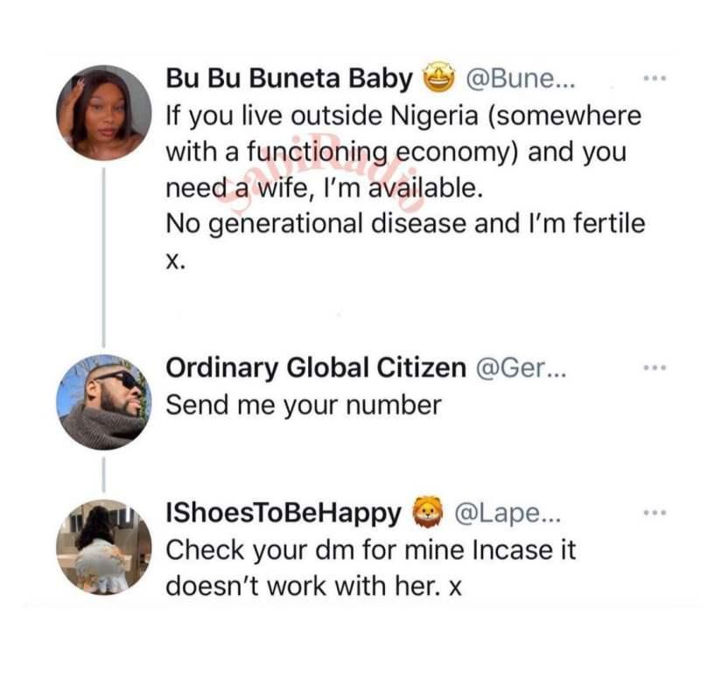The image size is (722, 700).
Task: Open the ellipsis menu on IShoesToBeHappy's reply
Action: [655, 514]
